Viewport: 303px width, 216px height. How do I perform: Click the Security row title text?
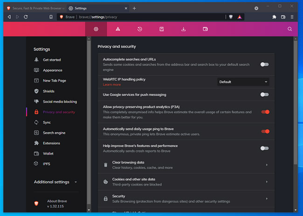tap(119, 196)
